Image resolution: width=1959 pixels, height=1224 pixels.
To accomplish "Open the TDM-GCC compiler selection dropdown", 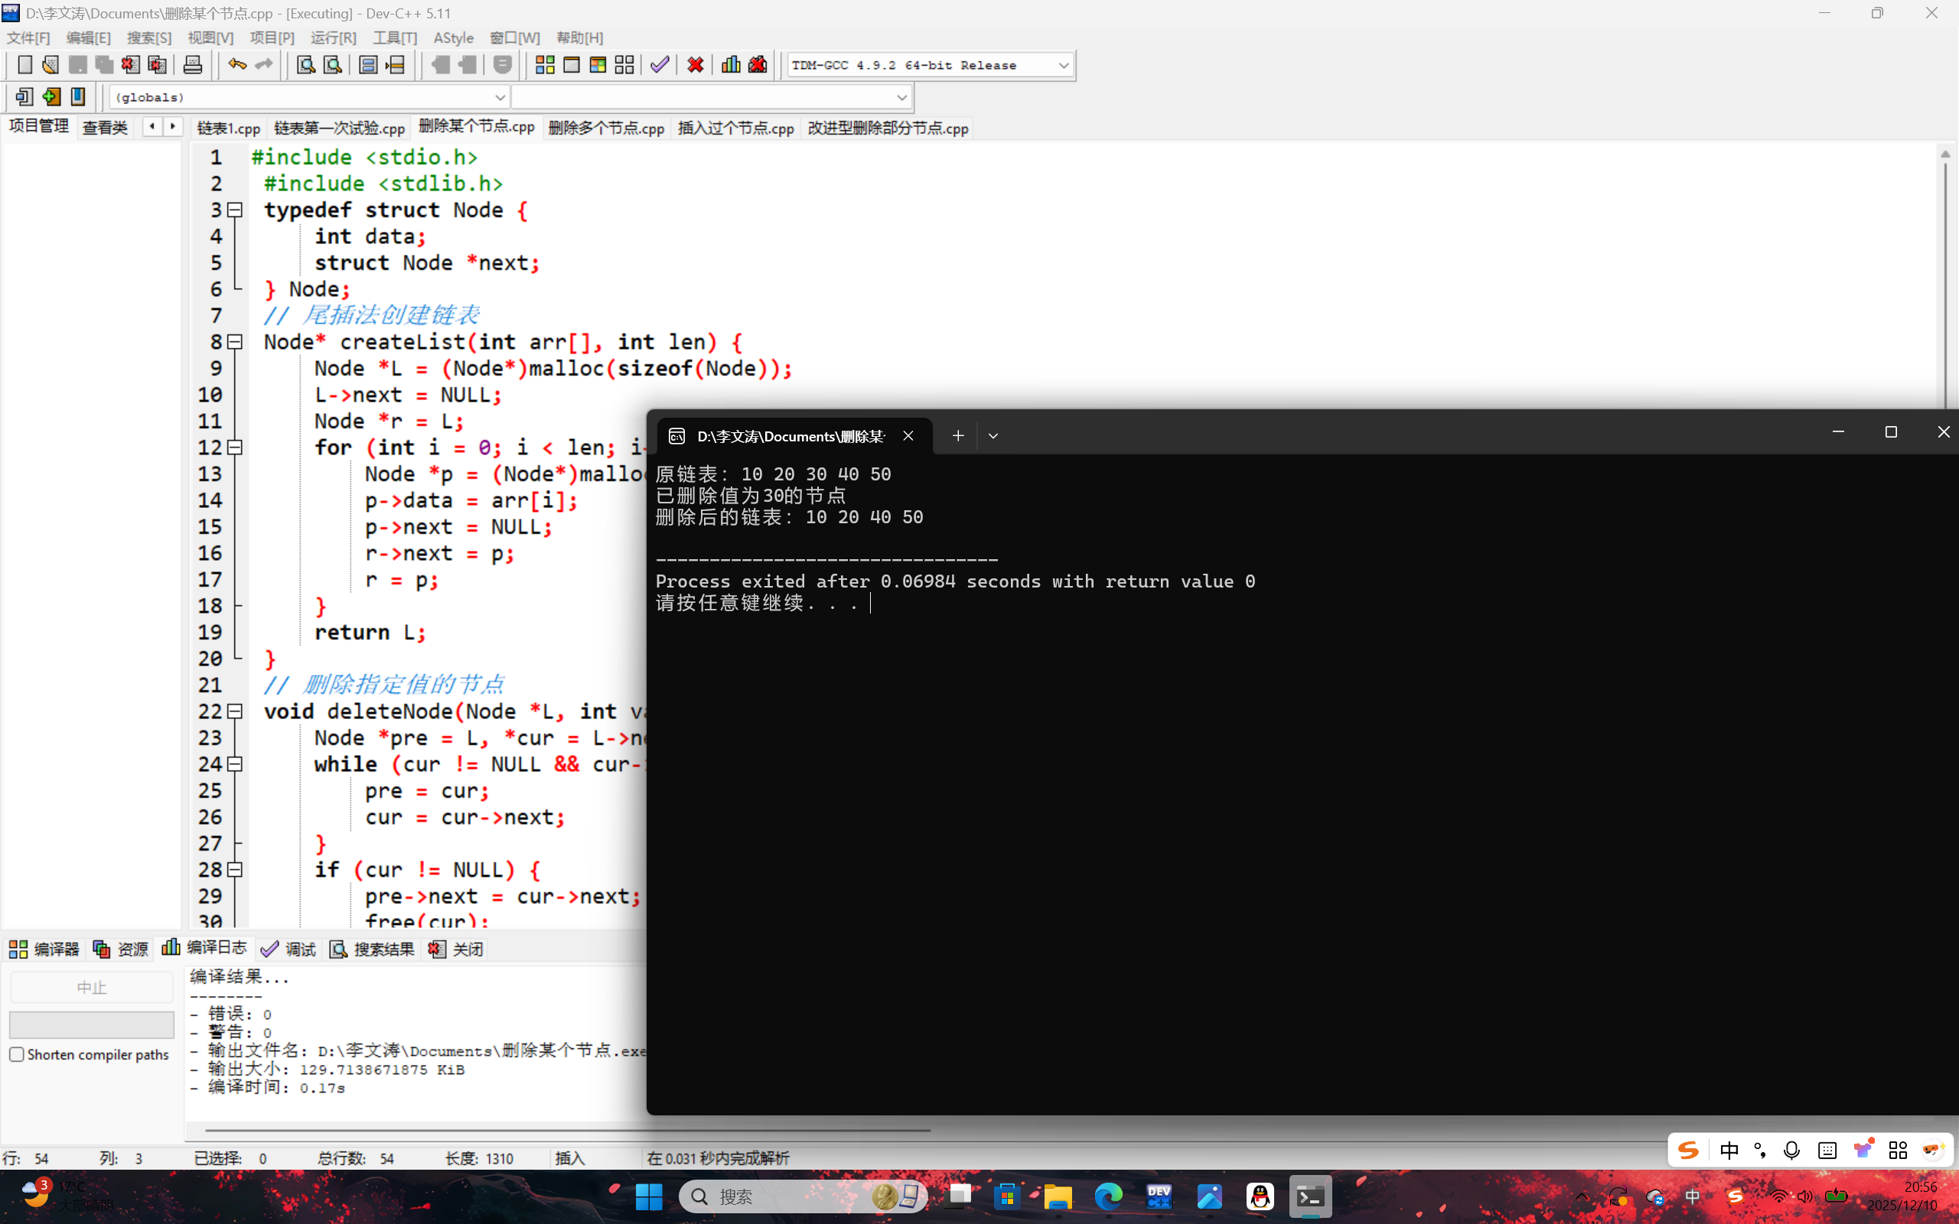I will pos(1063,66).
